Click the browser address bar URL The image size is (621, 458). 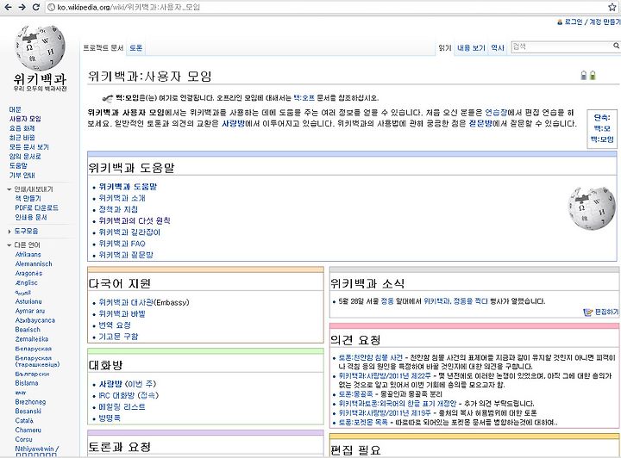129,7
